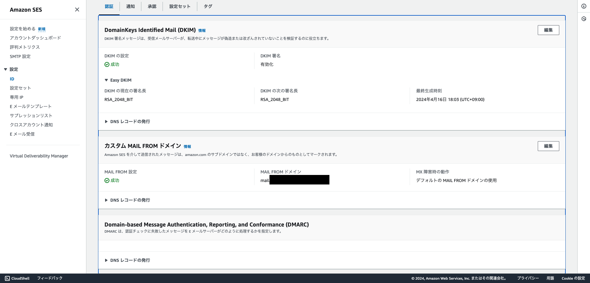The width and height of the screenshot is (590, 283).
Task: Collapse the 設定 section in sidebar
Action: (6, 69)
